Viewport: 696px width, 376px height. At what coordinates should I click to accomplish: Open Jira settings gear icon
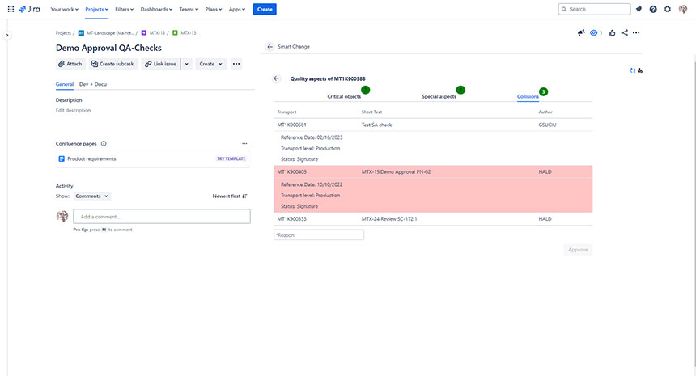coord(668,9)
